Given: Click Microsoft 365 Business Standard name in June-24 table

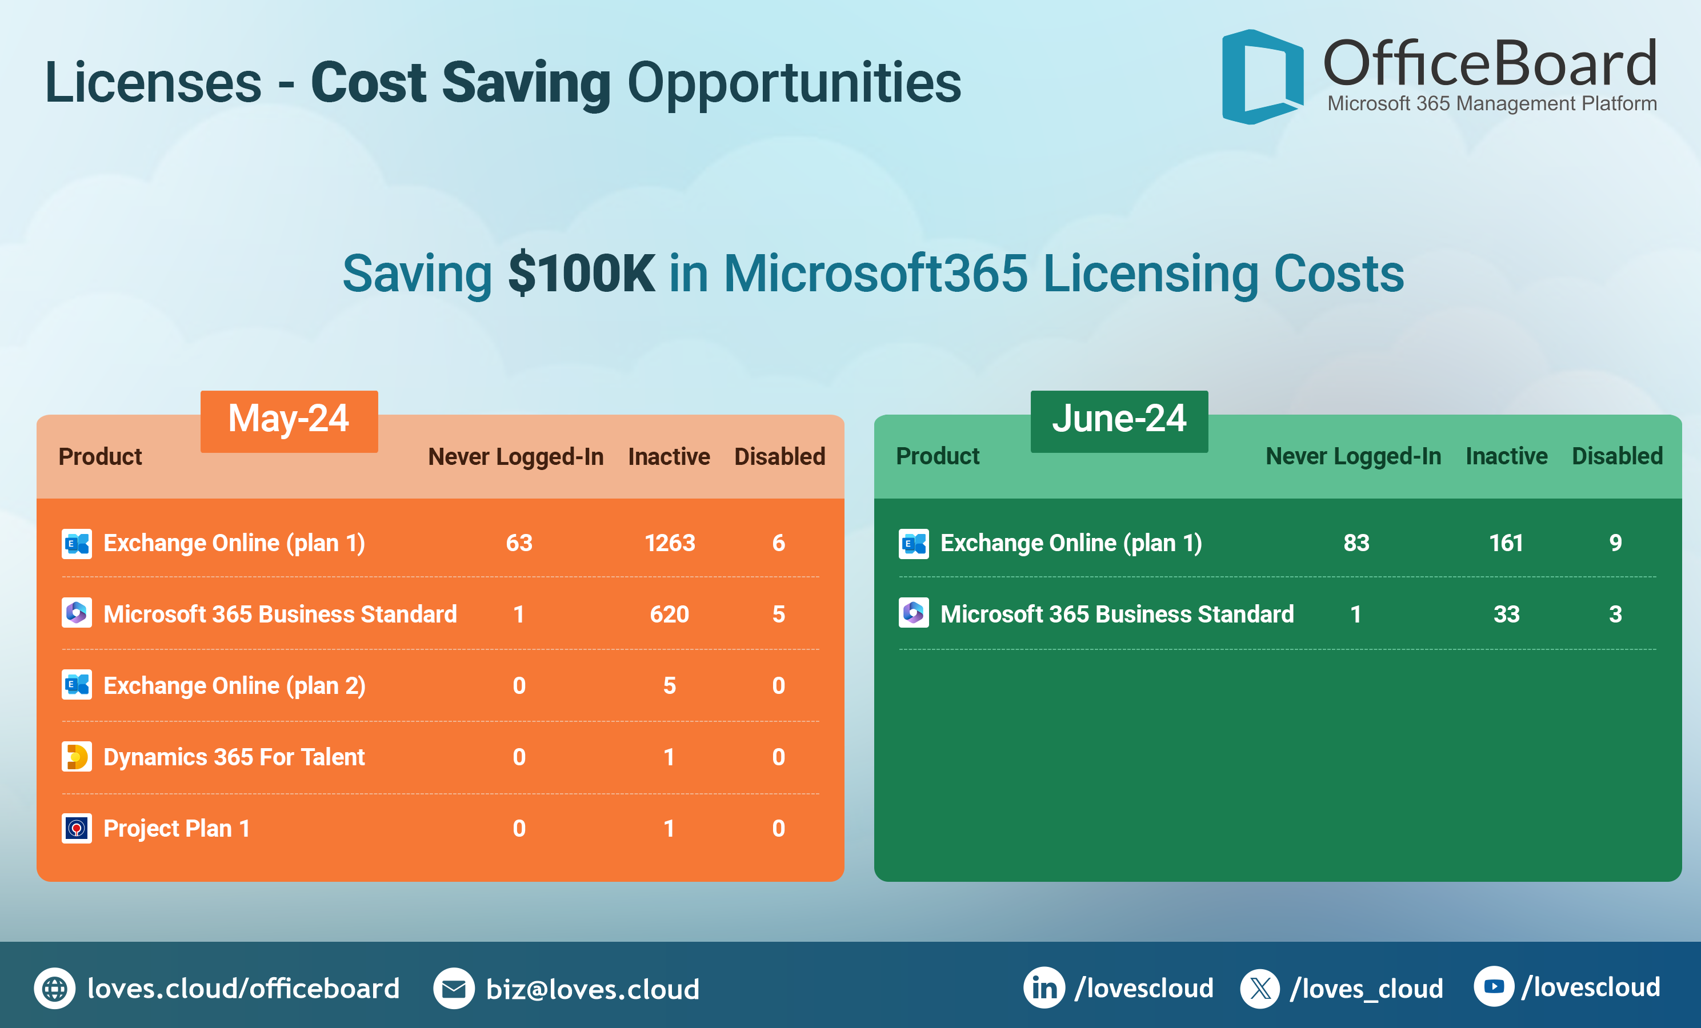Looking at the screenshot, I should (1117, 614).
